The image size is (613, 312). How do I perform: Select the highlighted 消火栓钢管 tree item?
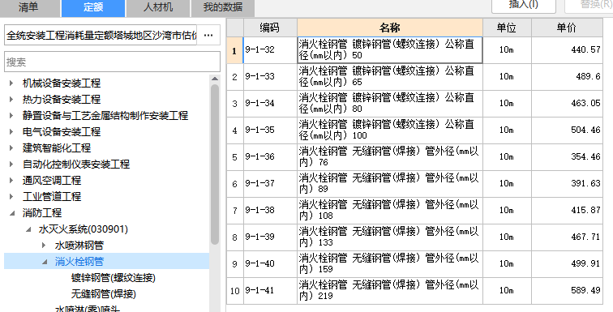79,262
